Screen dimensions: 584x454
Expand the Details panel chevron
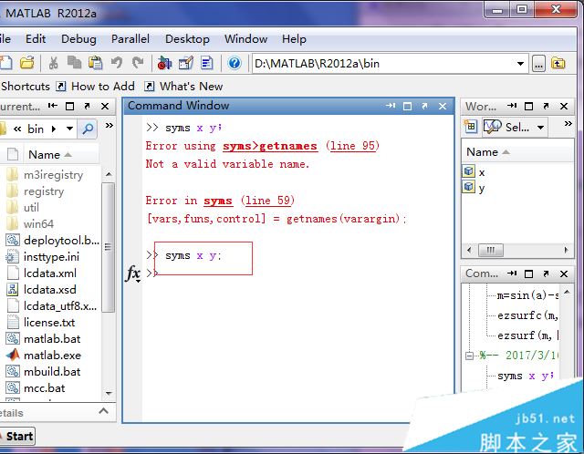point(103,411)
